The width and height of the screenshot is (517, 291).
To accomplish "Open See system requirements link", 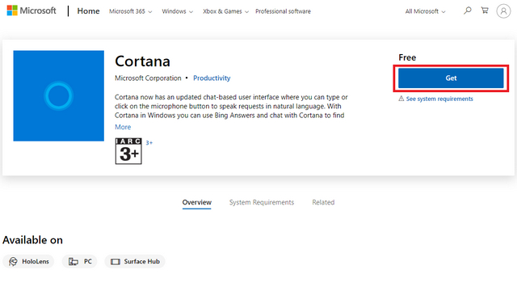I will (x=439, y=99).
